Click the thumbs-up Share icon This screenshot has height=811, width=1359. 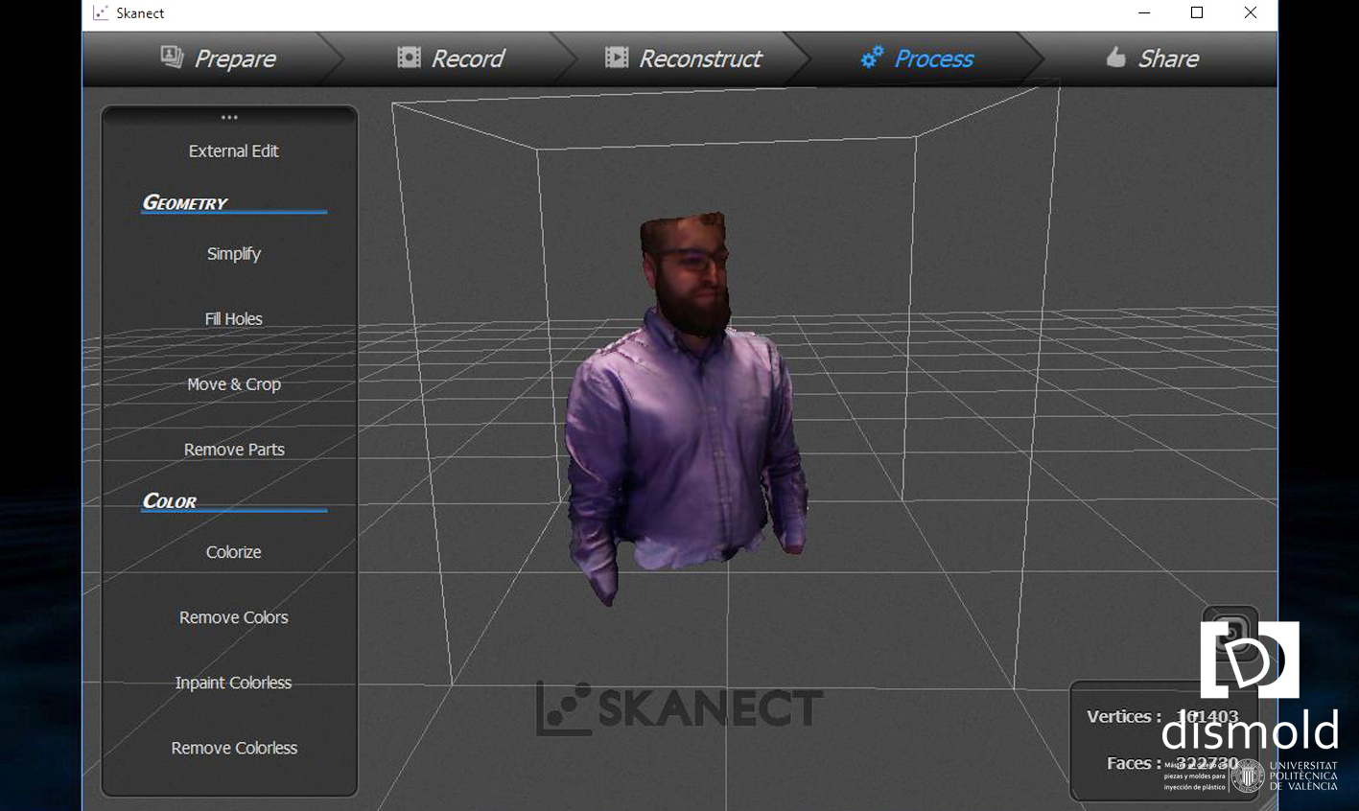tap(1115, 58)
